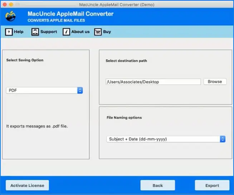Screen dimensions: 234x195
Task: Click the Help question mark icon
Action: [x=9, y=32]
